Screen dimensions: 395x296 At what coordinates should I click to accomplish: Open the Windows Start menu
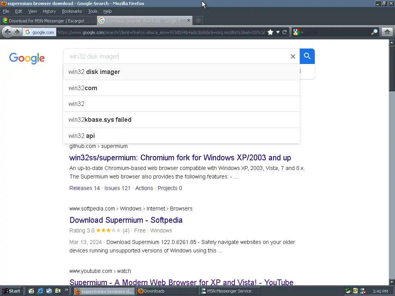click(x=12, y=291)
